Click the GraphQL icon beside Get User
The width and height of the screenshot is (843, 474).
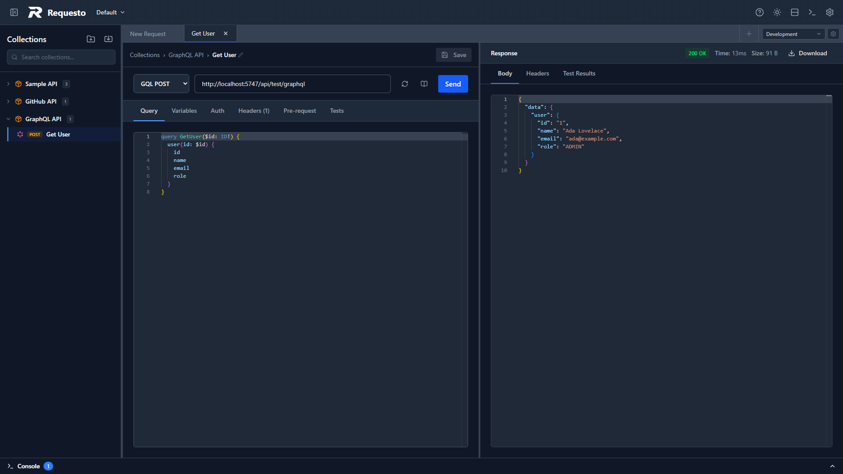pos(20,134)
